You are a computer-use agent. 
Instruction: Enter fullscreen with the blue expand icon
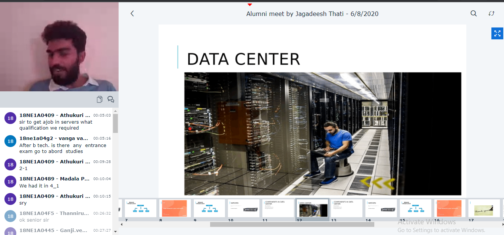[497, 33]
